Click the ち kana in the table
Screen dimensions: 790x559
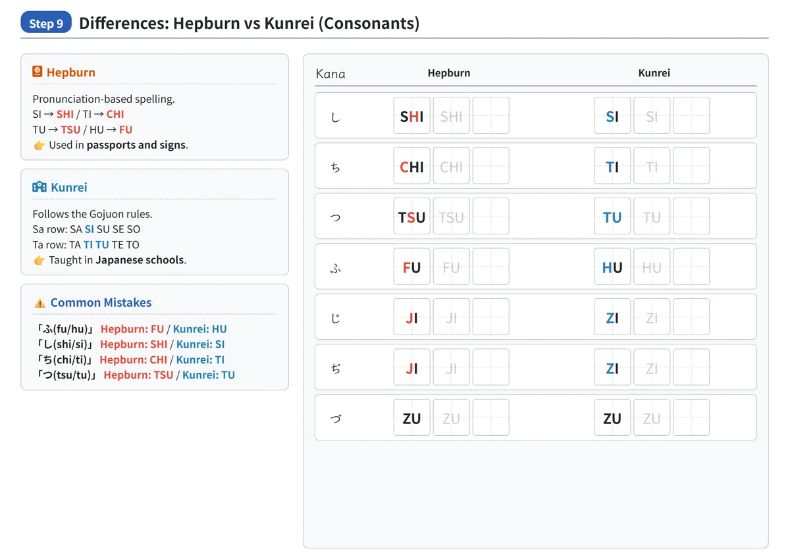pyautogui.click(x=336, y=167)
